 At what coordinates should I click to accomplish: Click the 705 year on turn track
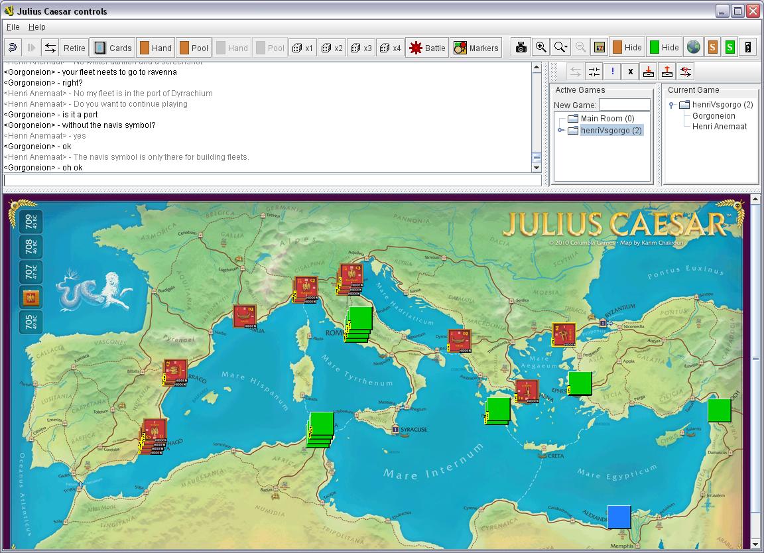31,322
